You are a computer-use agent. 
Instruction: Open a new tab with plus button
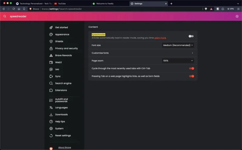point(171,4)
